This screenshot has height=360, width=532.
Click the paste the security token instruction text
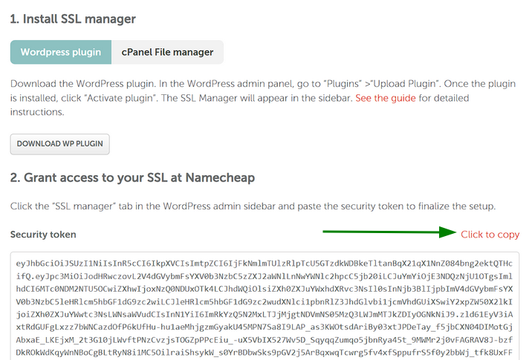click(253, 206)
